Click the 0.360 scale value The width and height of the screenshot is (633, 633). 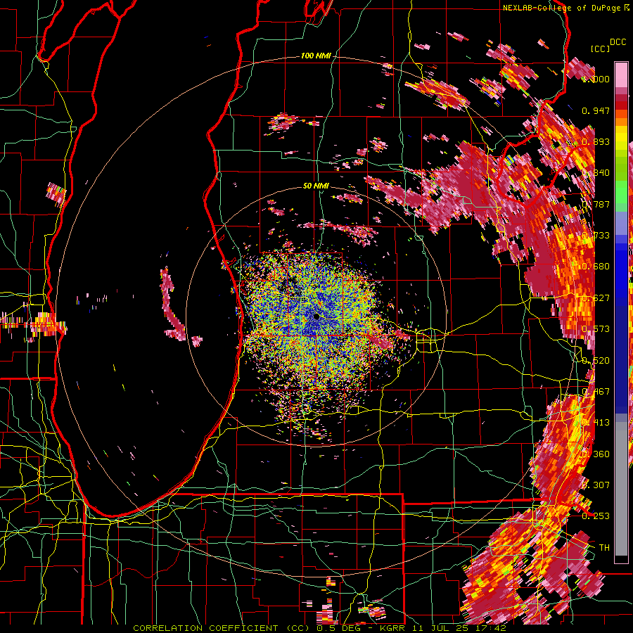coord(596,454)
